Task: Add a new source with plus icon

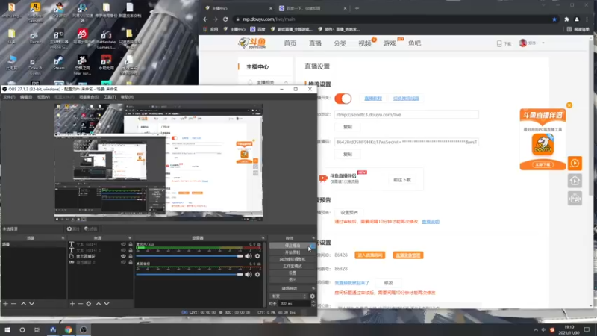Action: [72, 304]
